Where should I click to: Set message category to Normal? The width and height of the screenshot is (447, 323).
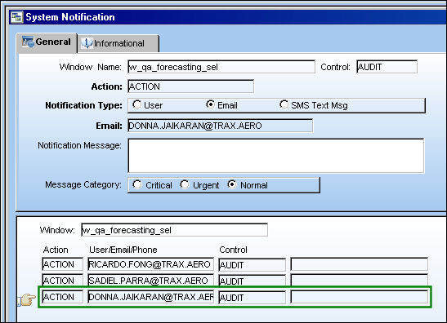pos(232,184)
